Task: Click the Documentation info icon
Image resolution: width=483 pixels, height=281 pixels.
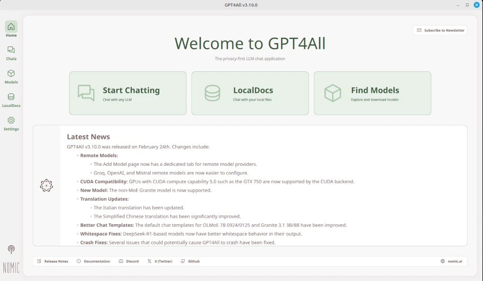Action: pos(79,261)
